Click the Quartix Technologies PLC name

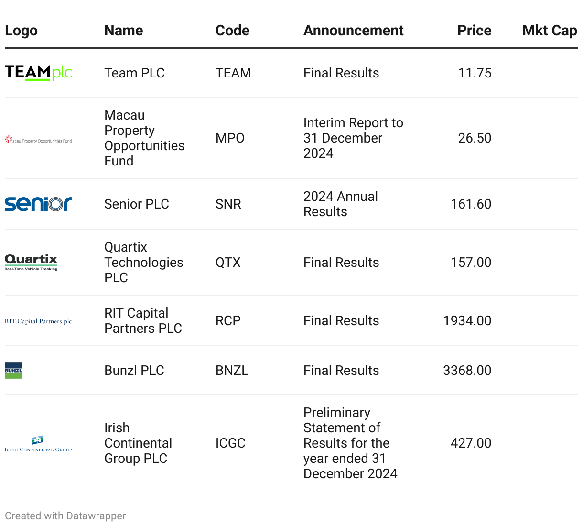144,262
